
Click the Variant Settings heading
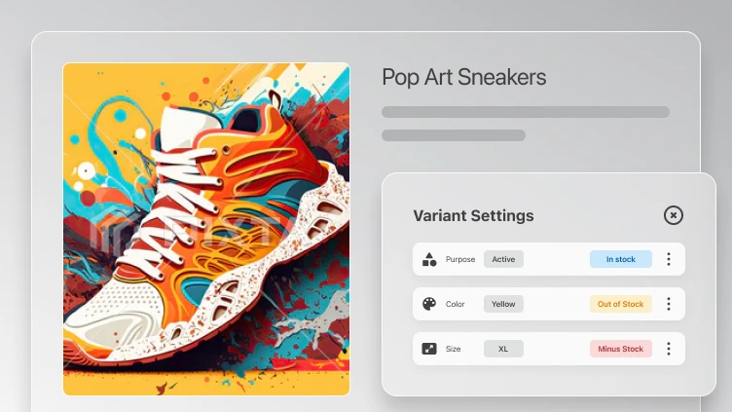click(473, 216)
